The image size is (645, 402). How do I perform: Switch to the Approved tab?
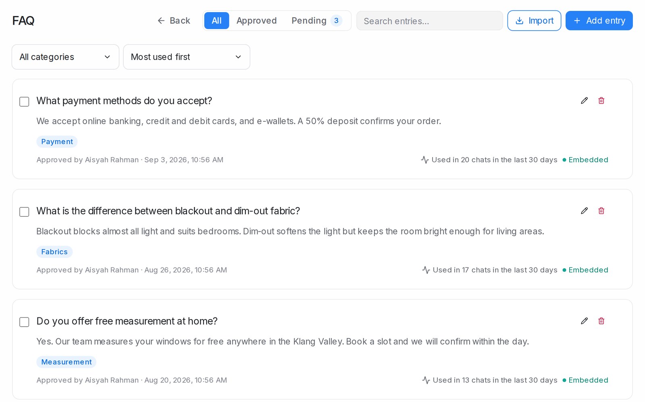[x=256, y=21]
